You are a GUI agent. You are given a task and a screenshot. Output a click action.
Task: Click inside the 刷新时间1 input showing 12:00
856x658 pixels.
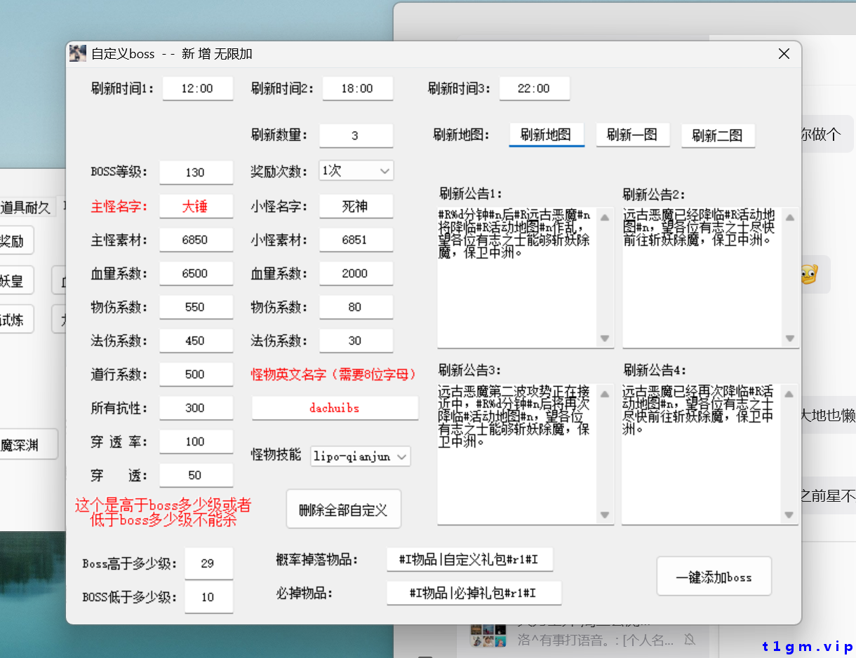pos(197,88)
